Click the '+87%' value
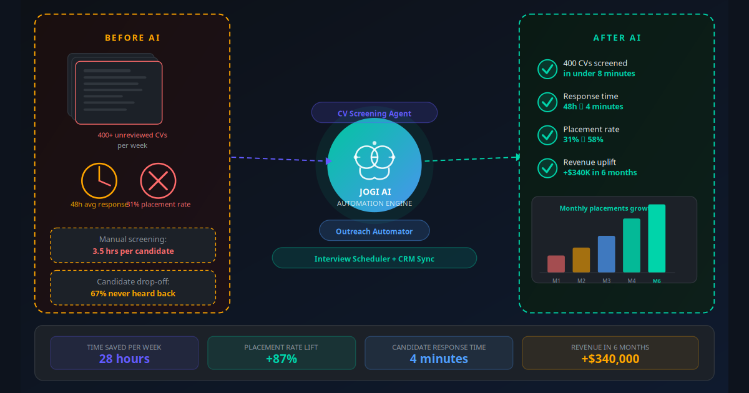Image resolution: width=749 pixels, height=393 pixels. [281, 359]
